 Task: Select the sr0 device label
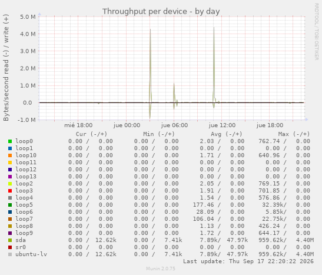click(x=21, y=247)
